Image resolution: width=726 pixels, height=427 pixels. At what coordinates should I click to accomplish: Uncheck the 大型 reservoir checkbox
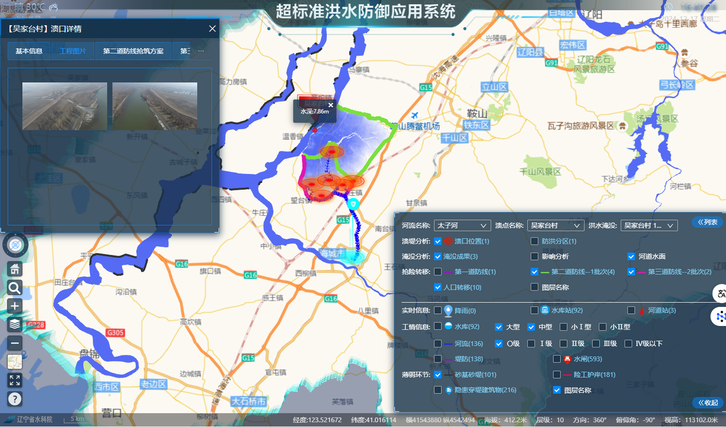[499, 327]
